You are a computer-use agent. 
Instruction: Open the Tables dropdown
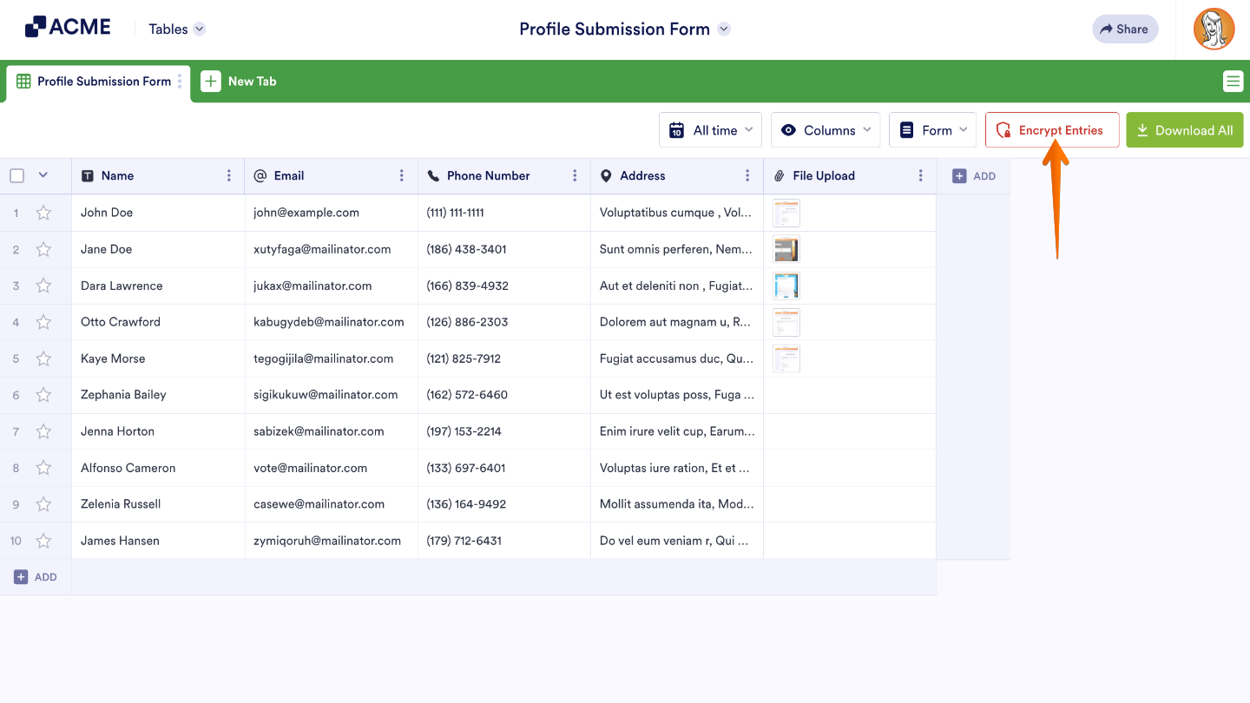(175, 28)
